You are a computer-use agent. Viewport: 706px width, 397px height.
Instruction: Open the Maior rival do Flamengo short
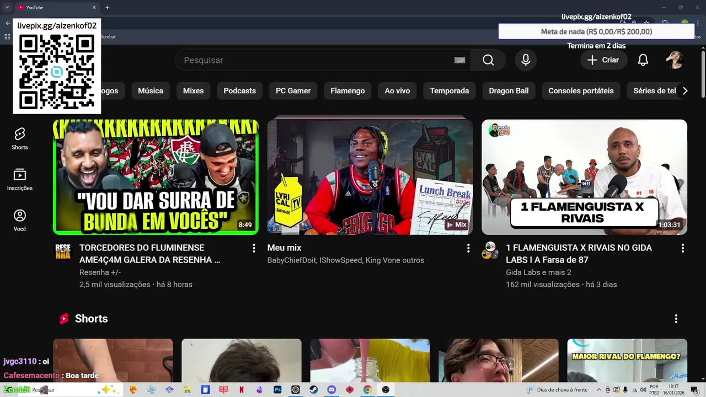pos(627,360)
